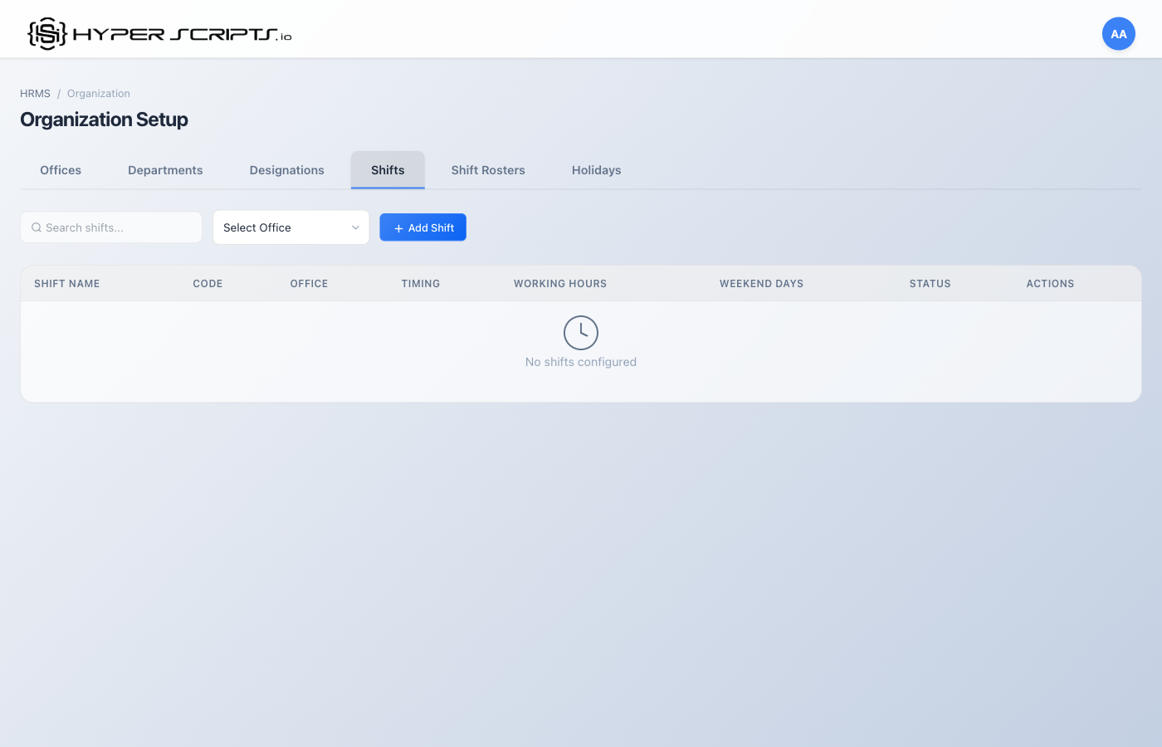Click the clock icon above 'No shifts configured'
Viewport: 1162px width, 747px height.
[x=581, y=332]
